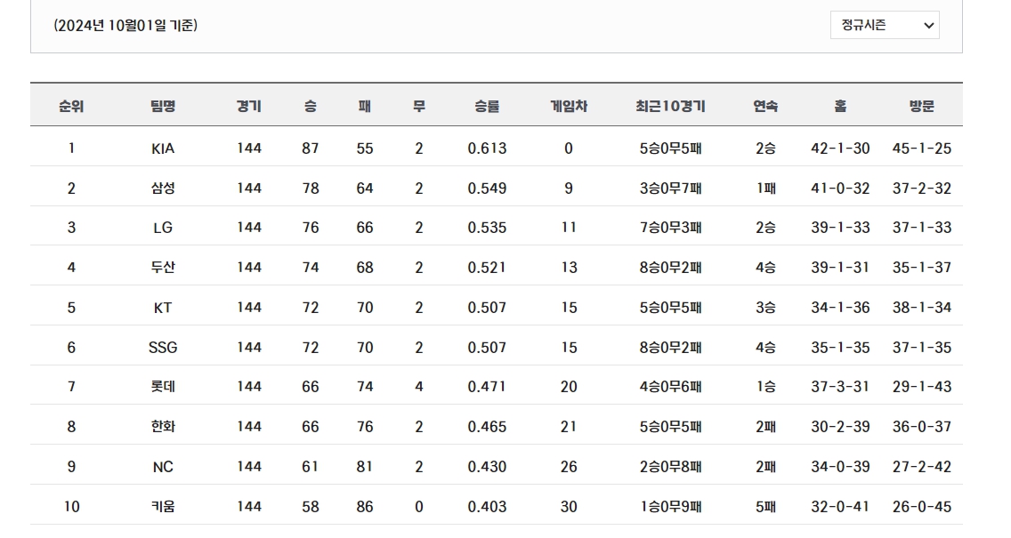The height and width of the screenshot is (538, 1011).
Task: Click KIA wins value 87
Action: pyautogui.click(x=310, y=149)
